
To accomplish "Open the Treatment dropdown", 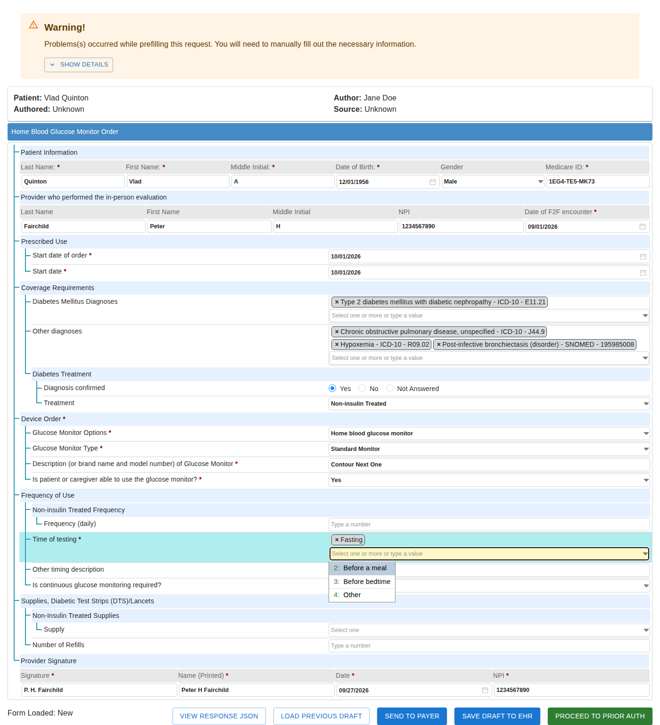I will tap(489, 404).
